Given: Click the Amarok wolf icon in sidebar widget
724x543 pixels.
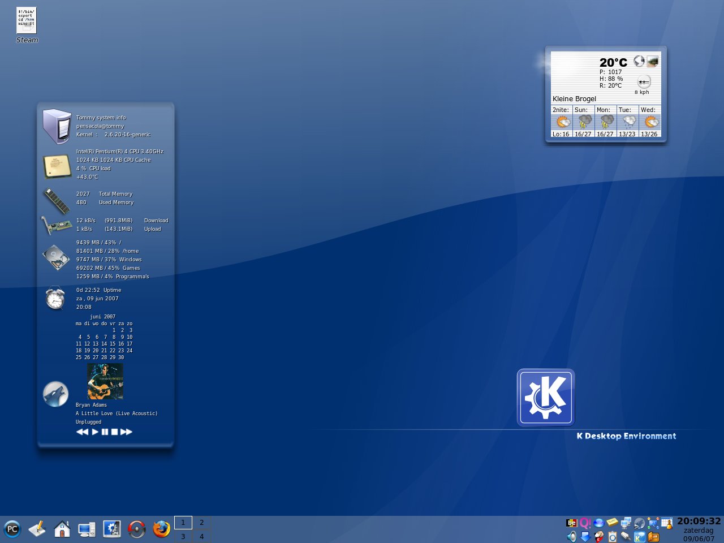Looking at the screenshot, I should tap(55, 394).
